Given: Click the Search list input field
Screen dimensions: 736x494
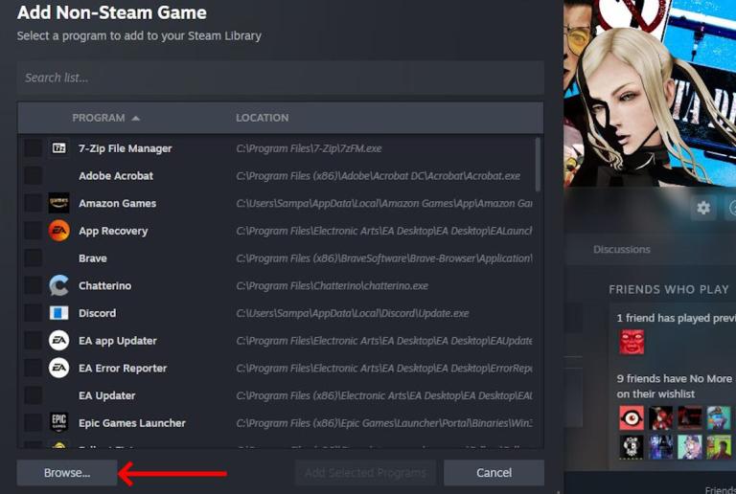Looking at the screenshot, I should click(280, 78).
